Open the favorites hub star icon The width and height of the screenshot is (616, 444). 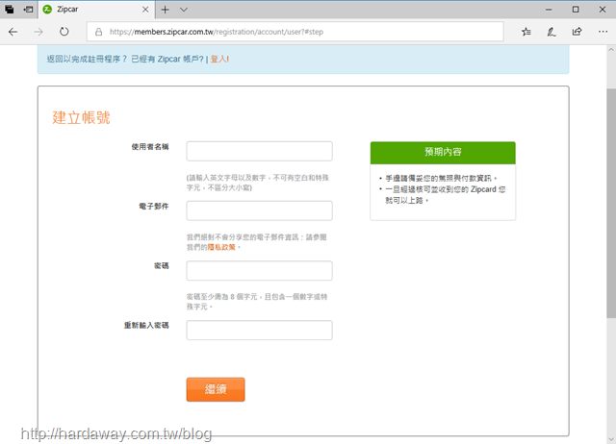[x=526, y=32]
